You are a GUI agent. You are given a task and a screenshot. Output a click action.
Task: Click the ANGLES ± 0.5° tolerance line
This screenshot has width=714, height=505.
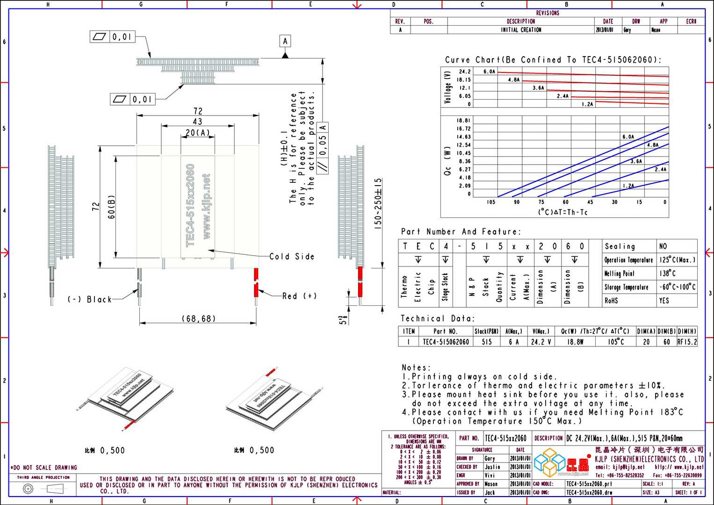tap(418, 482)
